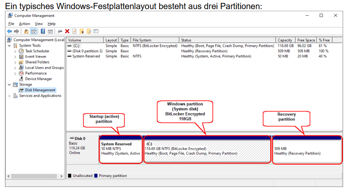Expand the Task Scheduler node

point(15,51)
